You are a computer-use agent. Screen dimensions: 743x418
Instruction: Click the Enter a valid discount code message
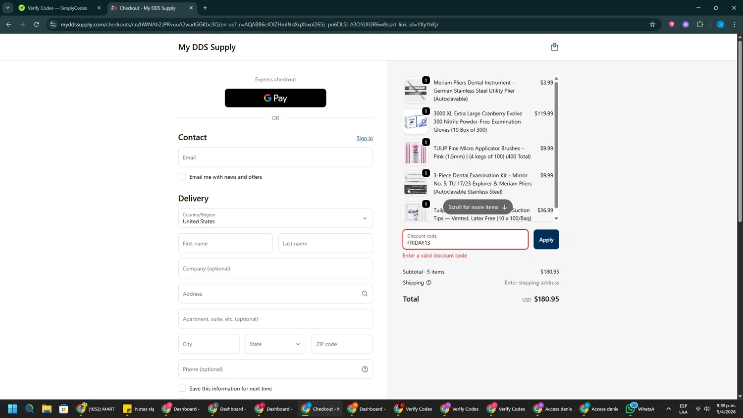pyautogui.click(x=435, y=256)
